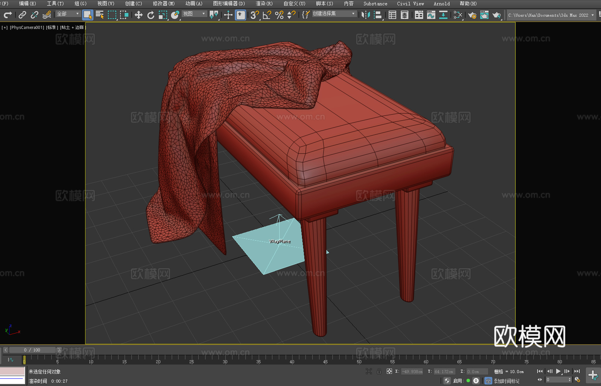Click the Schematic View icon
The width and height of the screenshot is (601, 386).
(443, 15)
